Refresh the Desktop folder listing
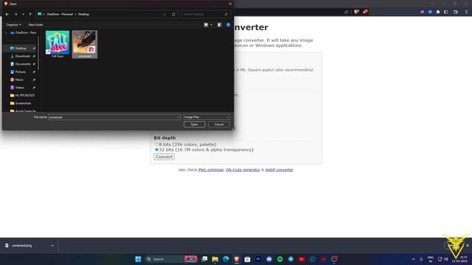472x265 pixels. [173, 14]
